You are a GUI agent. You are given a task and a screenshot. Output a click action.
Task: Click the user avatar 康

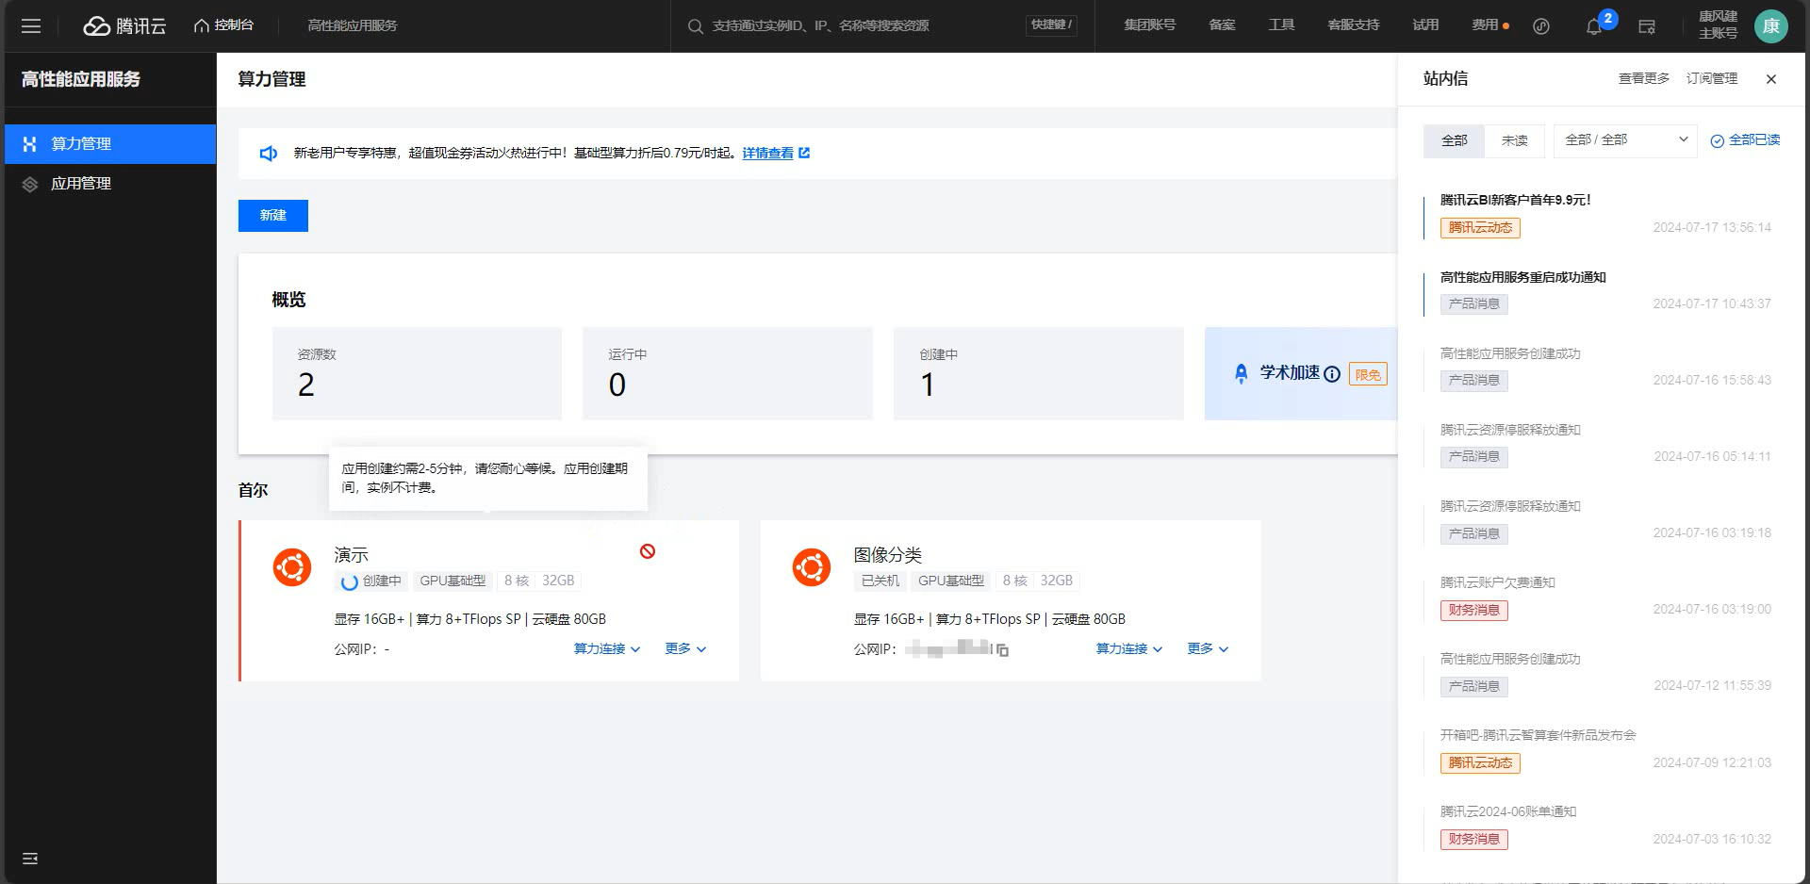[x=1770, y=26]
